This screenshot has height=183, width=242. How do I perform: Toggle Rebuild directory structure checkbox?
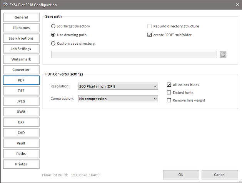click(149, 26)
